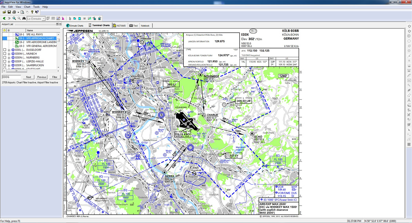The image size is (412, 223).
Task: Click the multicolored map toolbar icon
Action: 89,18
